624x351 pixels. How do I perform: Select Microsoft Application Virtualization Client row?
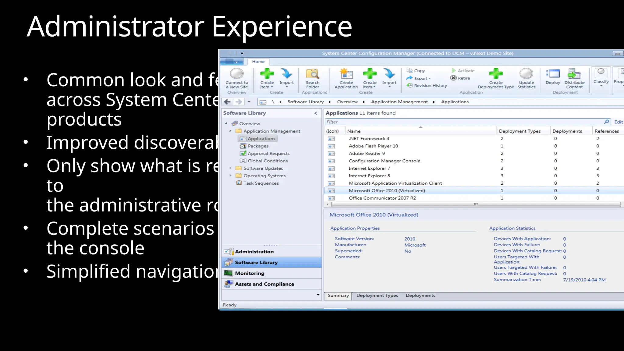[474, 183]
